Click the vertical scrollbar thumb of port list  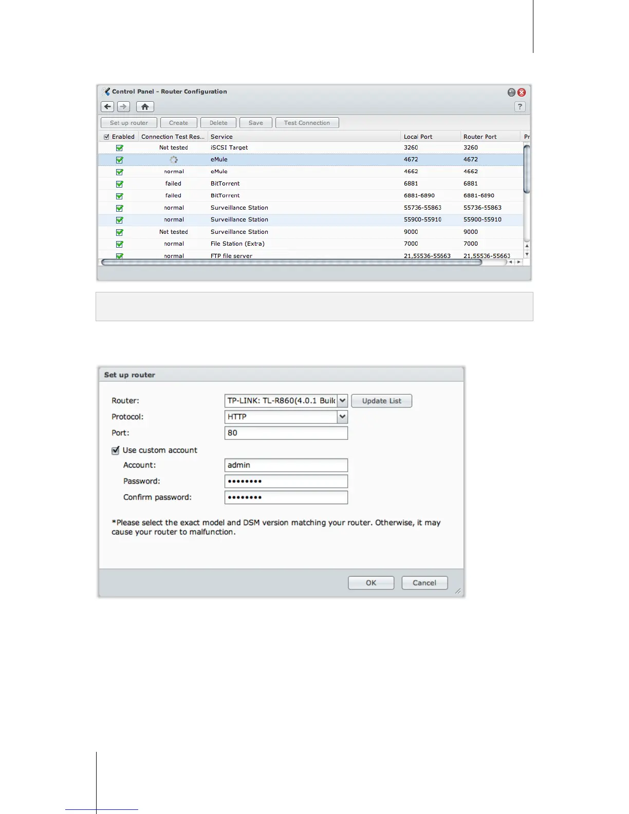[x=527, y=169]
